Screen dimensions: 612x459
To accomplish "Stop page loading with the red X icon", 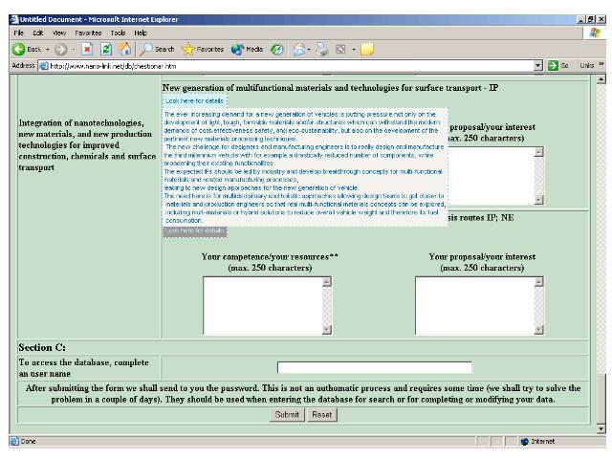I will [87, 49].
